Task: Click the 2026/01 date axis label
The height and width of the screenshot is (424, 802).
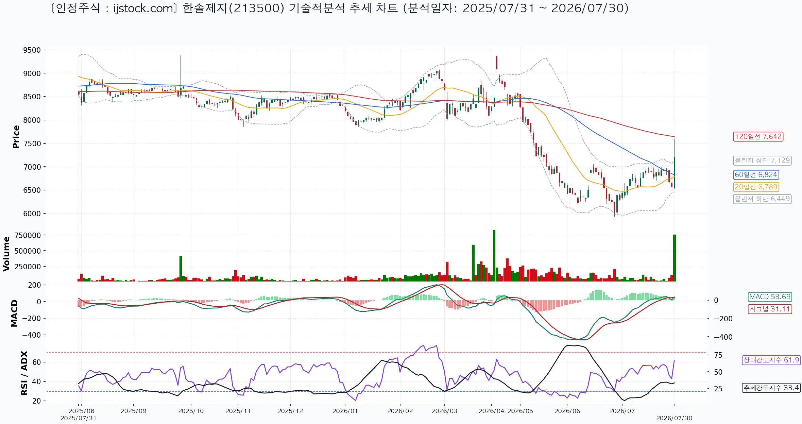Action: pyautogui.click(x=345, y=411)
